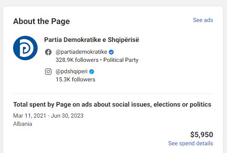Open the @partiademokratike Facebook handle
Screen dimensions: 227x153
(81, 52)
